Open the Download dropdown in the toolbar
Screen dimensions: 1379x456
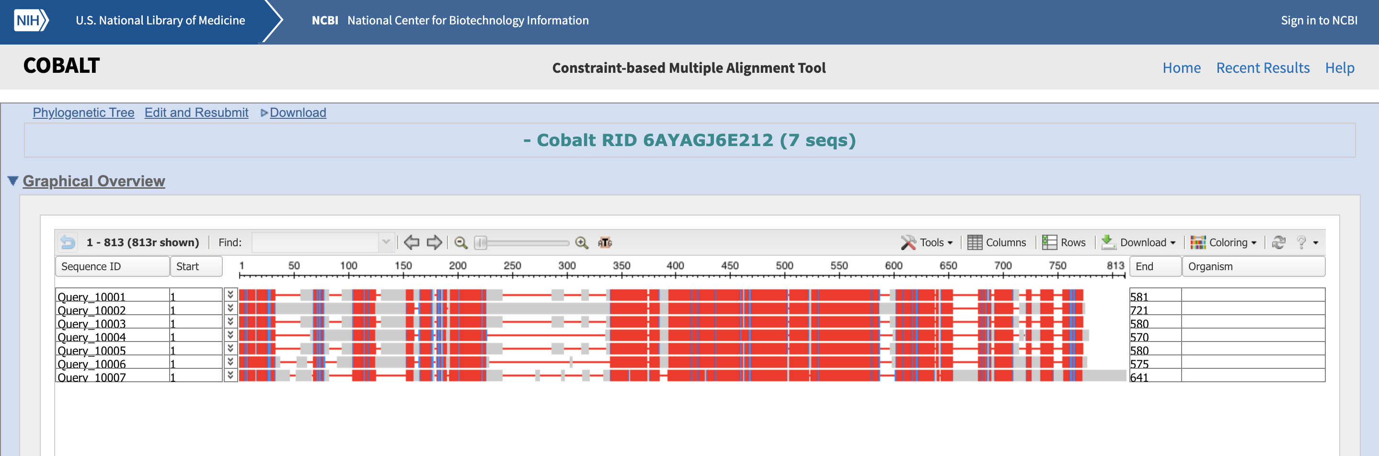(x=1138, y=242)
